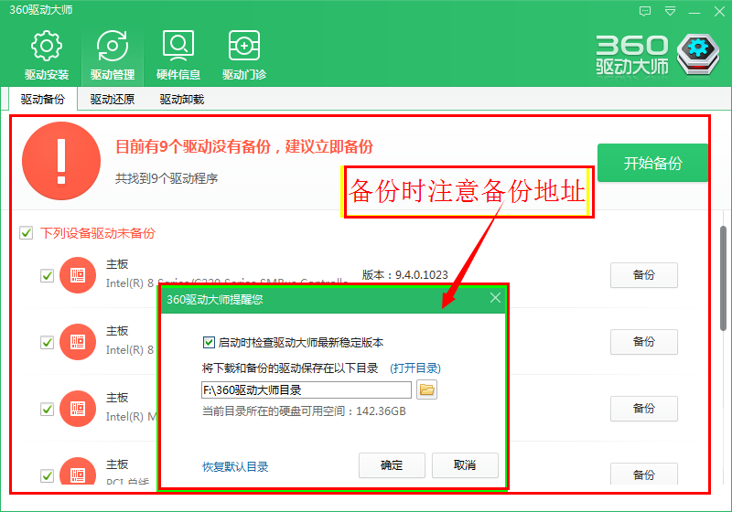
Task: Close the 360驱动大师提醒您 dialog
Action: pos(495,298)
